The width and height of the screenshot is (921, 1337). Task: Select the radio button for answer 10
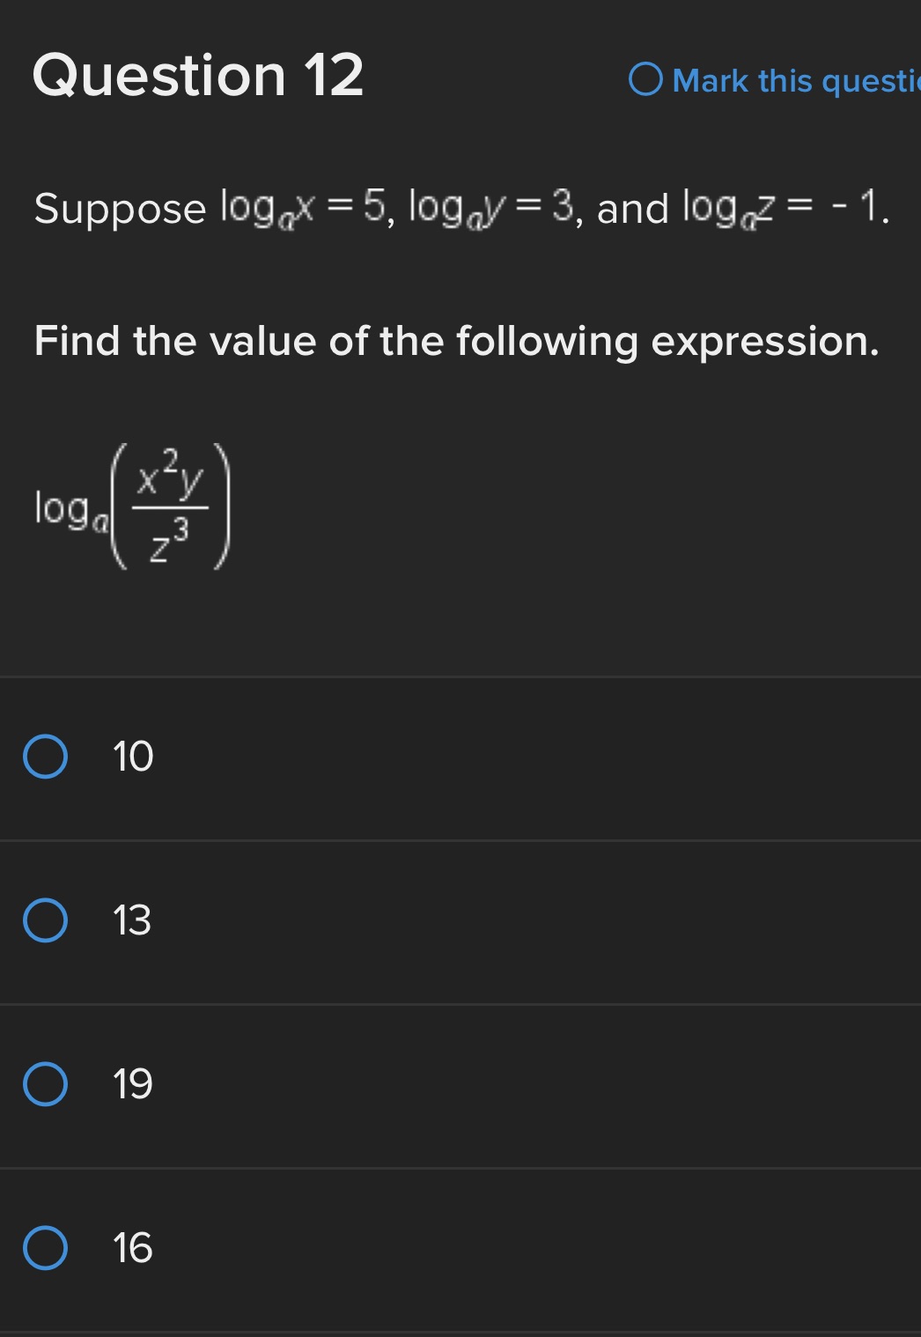(45, 757)
